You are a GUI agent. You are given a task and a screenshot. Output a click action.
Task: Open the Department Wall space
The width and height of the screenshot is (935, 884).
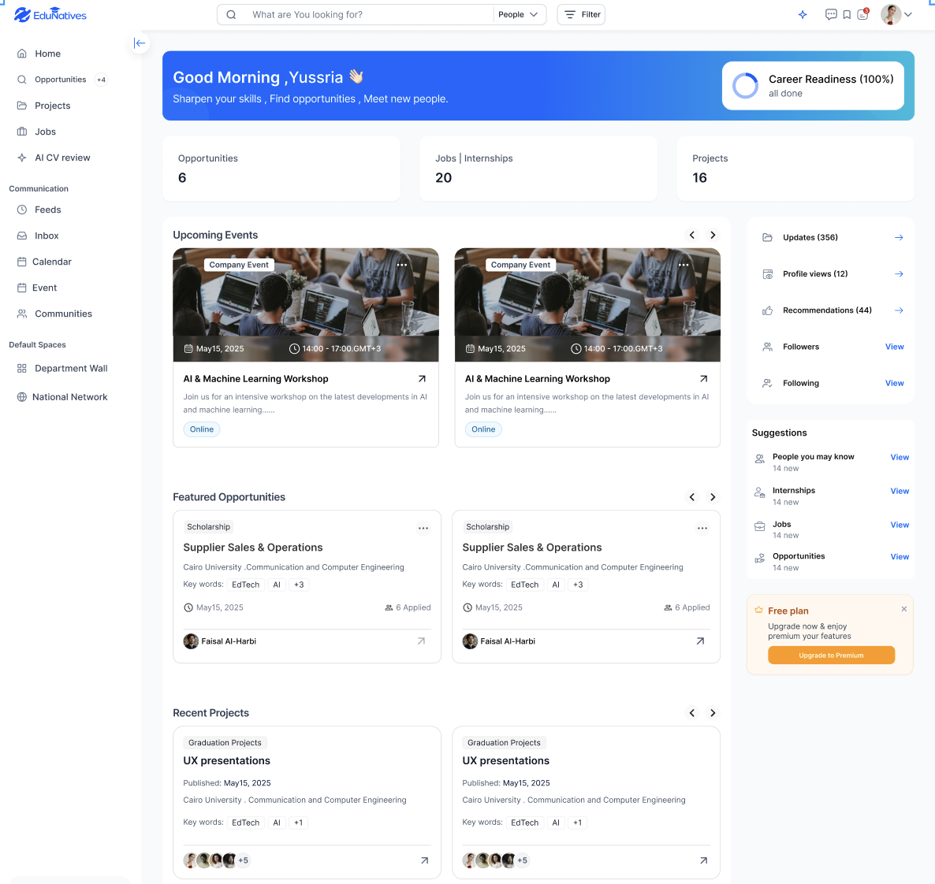pyautogui.click(x=72, y=368)
